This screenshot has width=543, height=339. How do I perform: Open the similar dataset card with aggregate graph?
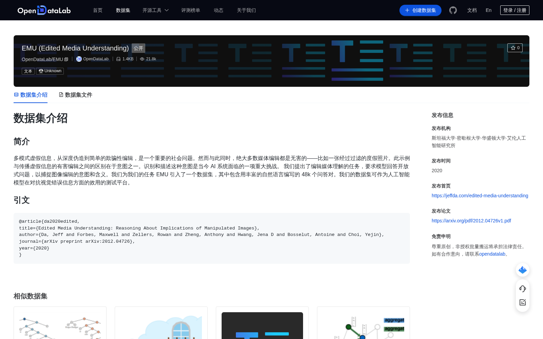[363, 323]
